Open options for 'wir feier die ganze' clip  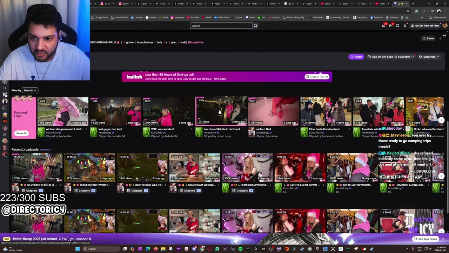pyautogui.click(x=86, y=129)
